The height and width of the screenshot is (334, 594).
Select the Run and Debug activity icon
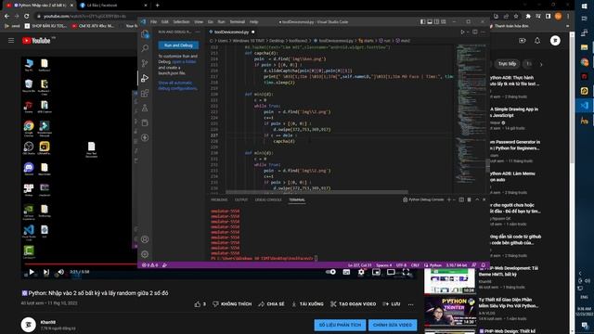tap(145, 78)
